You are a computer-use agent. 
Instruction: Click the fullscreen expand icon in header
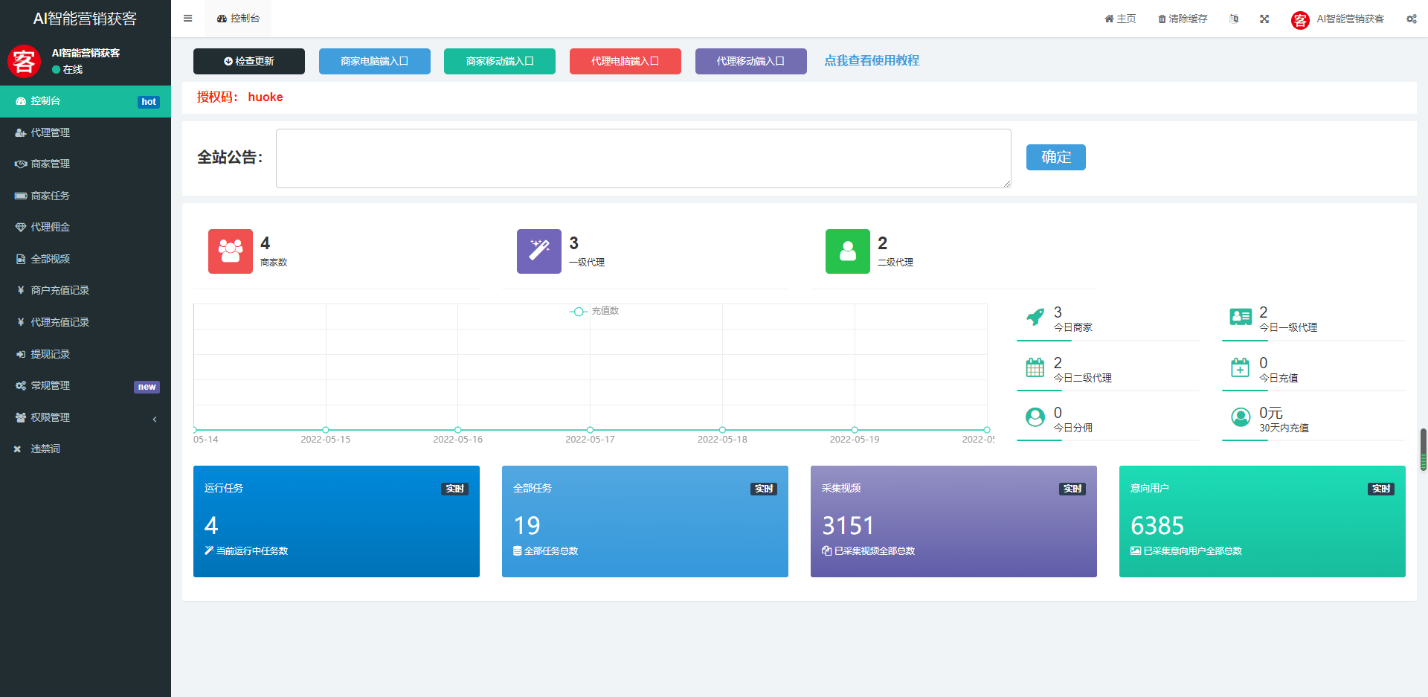pyautogui.click(x=1264, y=19)
